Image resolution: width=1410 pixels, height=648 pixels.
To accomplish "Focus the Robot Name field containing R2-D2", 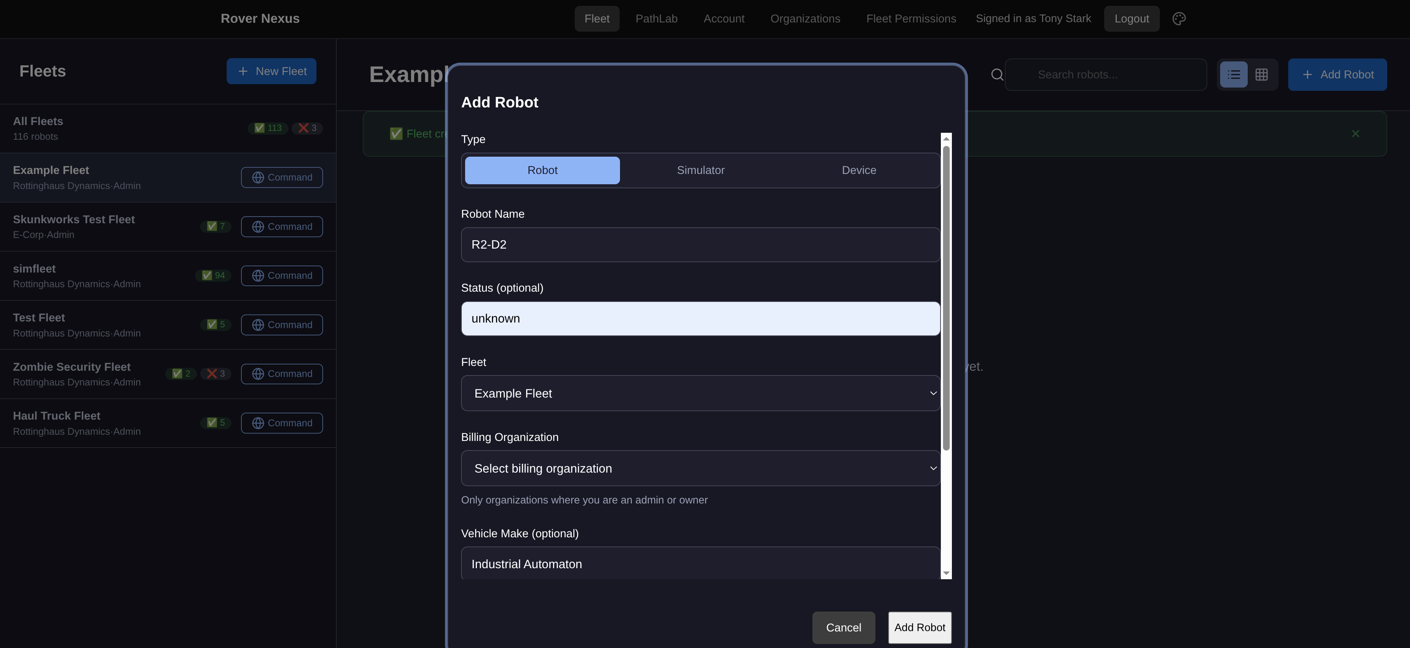I will click(701, 245).
